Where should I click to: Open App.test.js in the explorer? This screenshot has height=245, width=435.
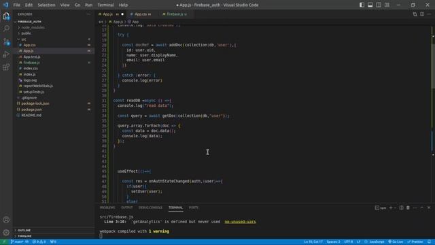click(x=54, y=56)
